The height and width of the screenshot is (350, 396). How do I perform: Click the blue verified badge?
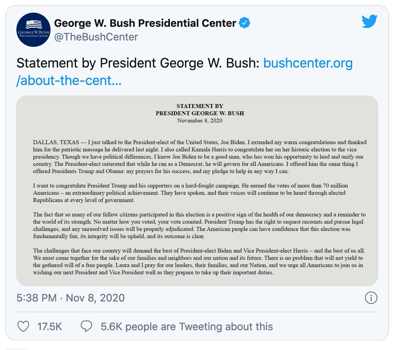point(244,23)
